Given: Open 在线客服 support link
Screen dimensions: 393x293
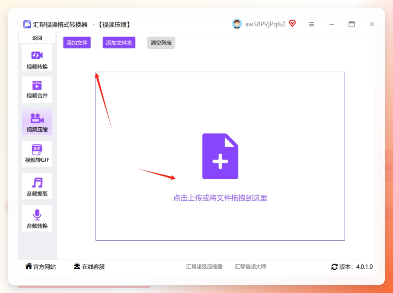Looking at the screenshot, I should click(93, 267).
